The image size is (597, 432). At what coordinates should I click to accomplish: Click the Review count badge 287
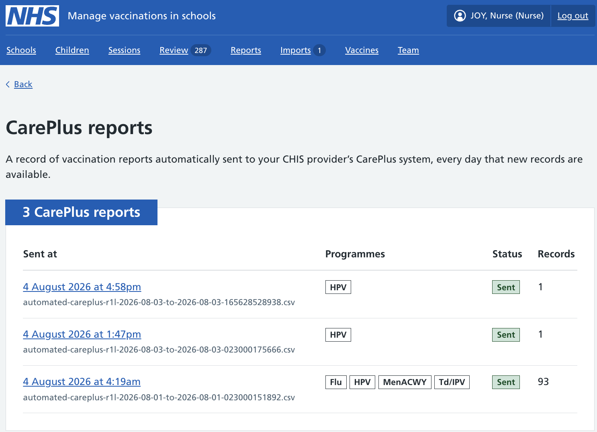(201, 50)
